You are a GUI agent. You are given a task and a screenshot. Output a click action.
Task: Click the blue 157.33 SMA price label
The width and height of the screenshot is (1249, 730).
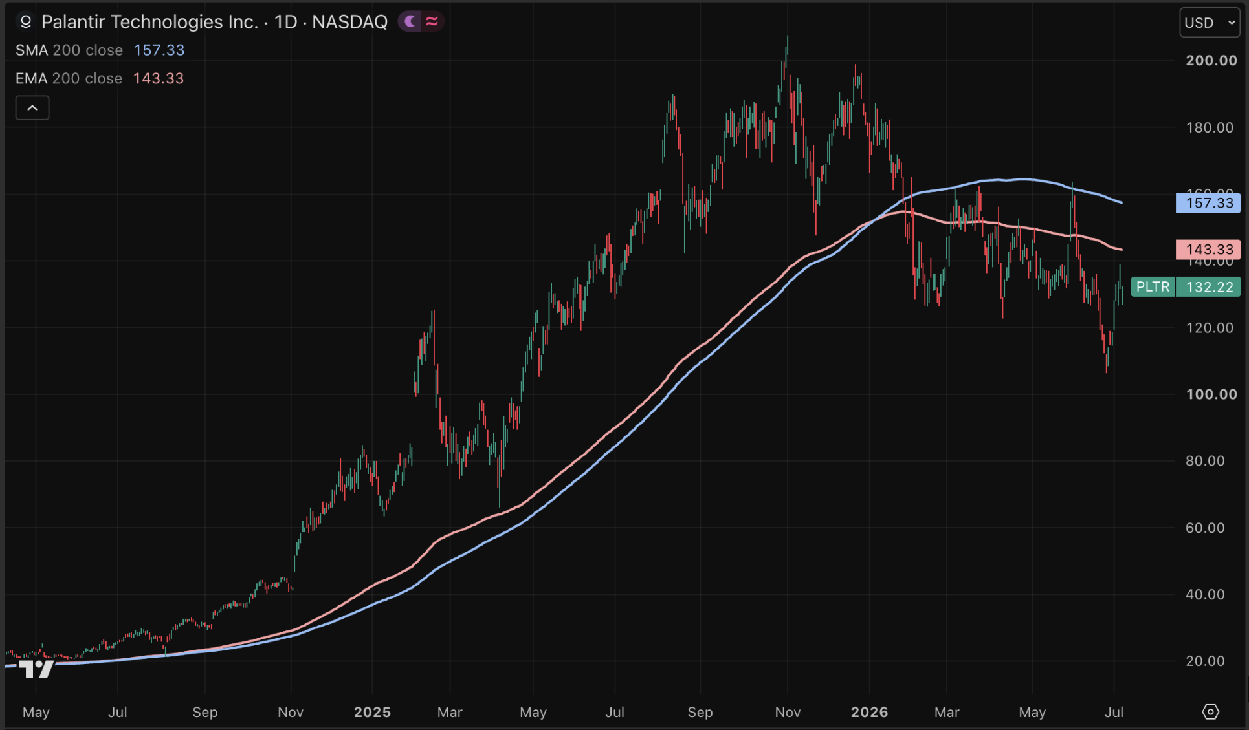tap(1208, 203)
